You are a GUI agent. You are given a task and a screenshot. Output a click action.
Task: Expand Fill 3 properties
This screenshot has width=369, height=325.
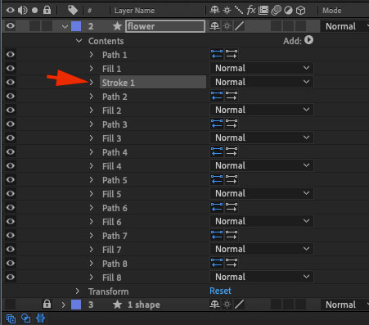(92, 138)
